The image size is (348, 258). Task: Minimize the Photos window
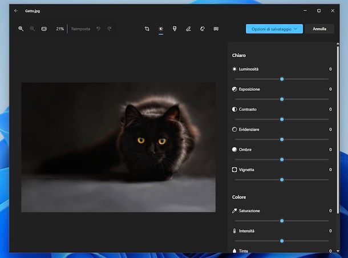(x=305, y=10)
